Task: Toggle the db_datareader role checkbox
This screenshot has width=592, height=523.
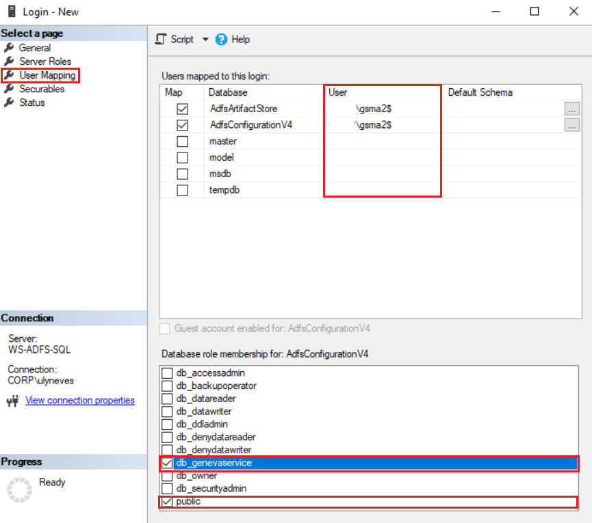Action: pos(167,399)
